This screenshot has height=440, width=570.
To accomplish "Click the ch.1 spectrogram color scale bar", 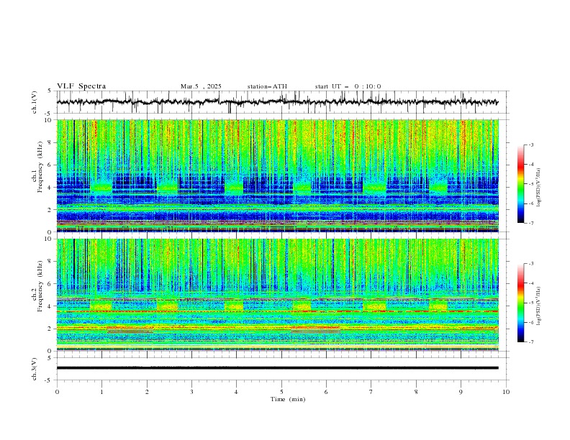I will [520, 184].
